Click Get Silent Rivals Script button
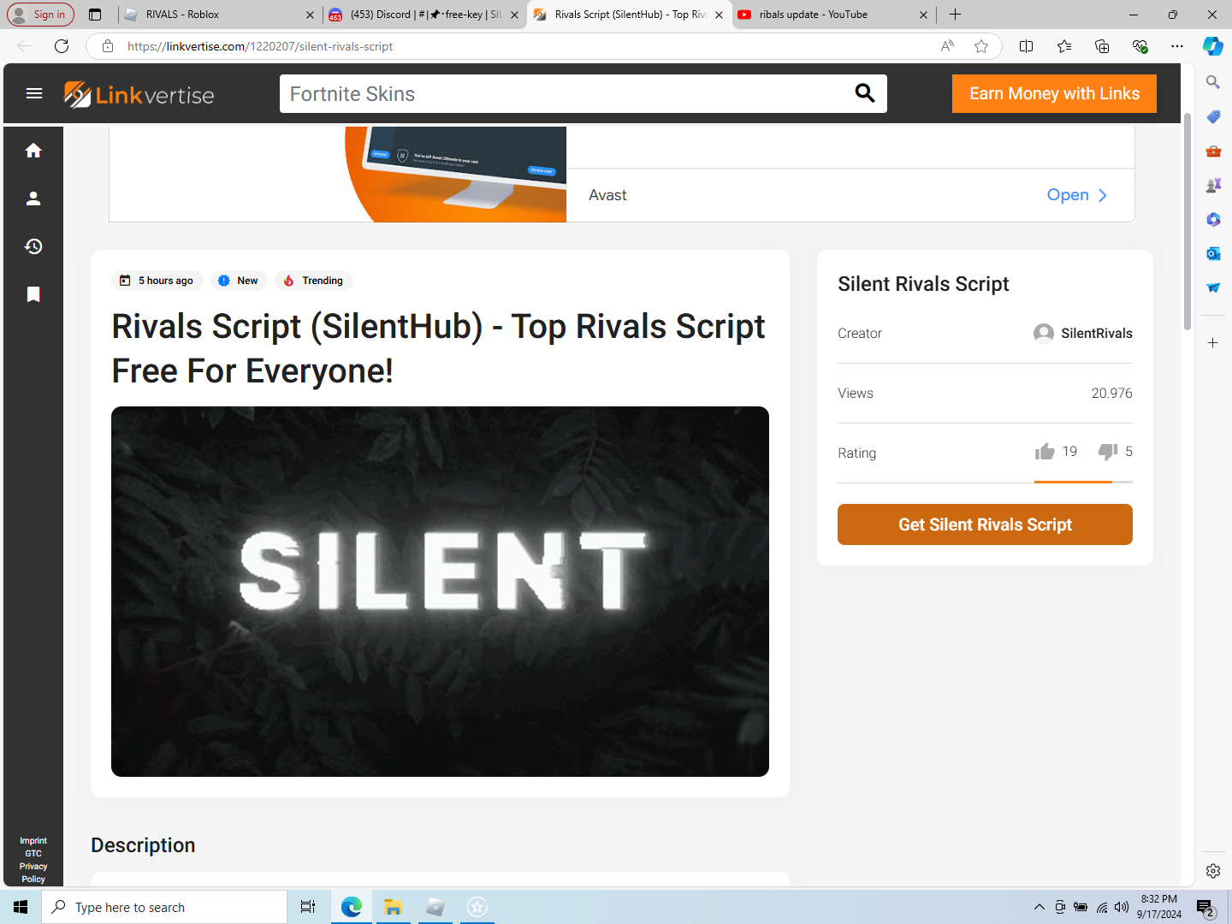1232x924 pixels. (985, 524)
